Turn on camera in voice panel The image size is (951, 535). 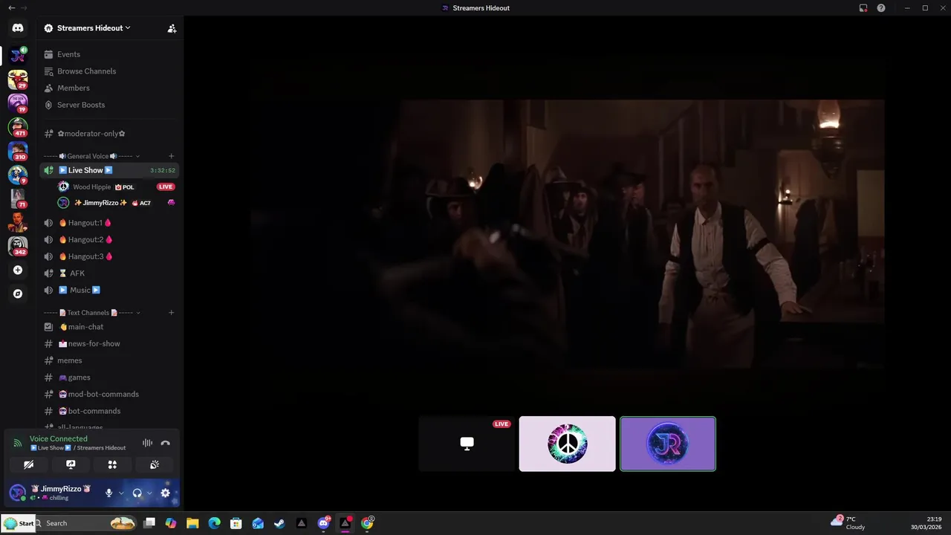pyautogui.click(x=28, y=464)
